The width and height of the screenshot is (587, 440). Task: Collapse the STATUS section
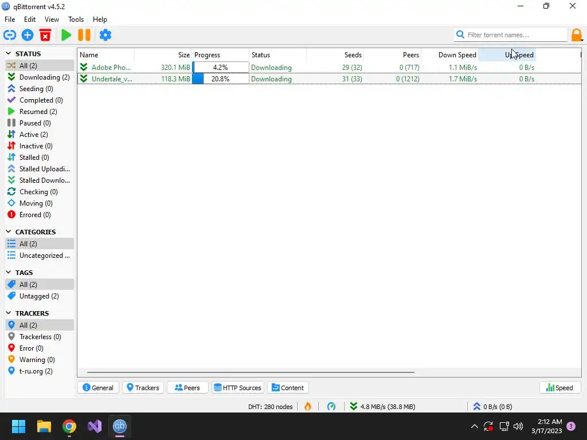[9, 53]
